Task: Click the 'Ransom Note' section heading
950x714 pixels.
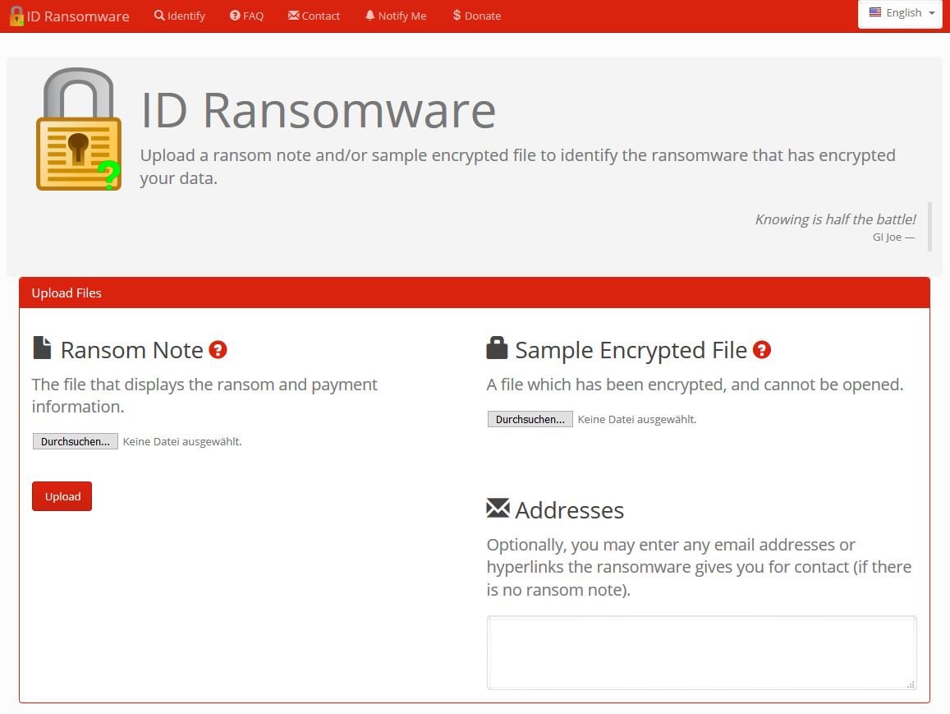Action: pos(131,350)
